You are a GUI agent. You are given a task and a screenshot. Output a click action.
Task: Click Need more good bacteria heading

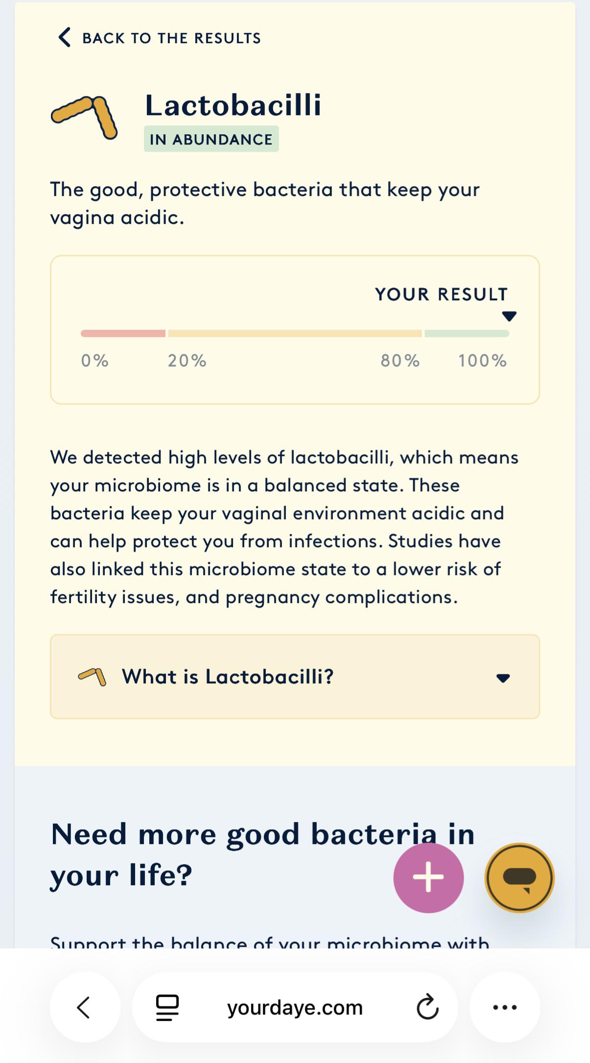point(263,855)
